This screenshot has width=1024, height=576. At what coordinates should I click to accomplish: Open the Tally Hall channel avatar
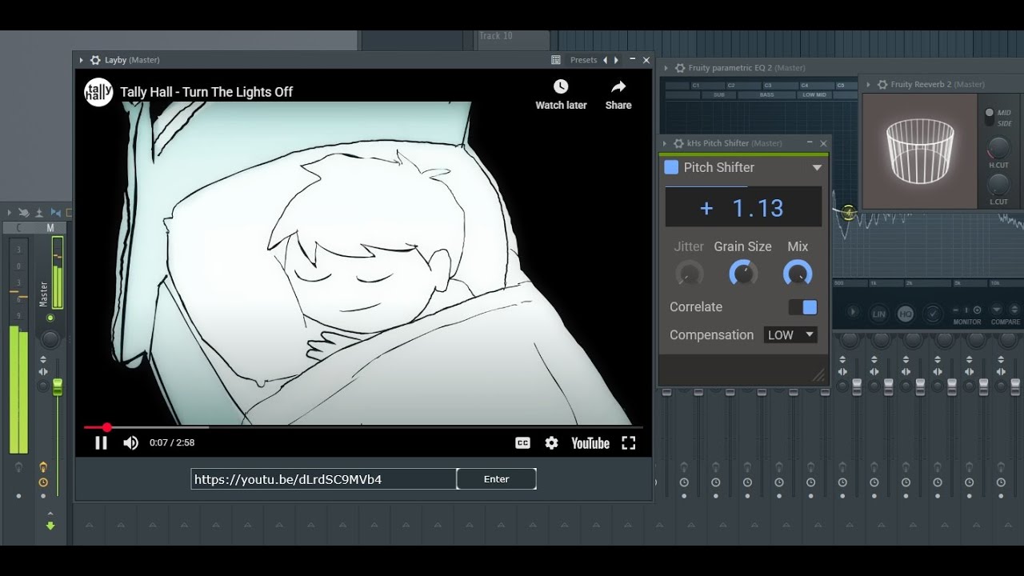tap(98, 92)
